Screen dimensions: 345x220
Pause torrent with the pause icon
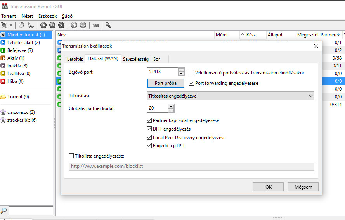52,25
